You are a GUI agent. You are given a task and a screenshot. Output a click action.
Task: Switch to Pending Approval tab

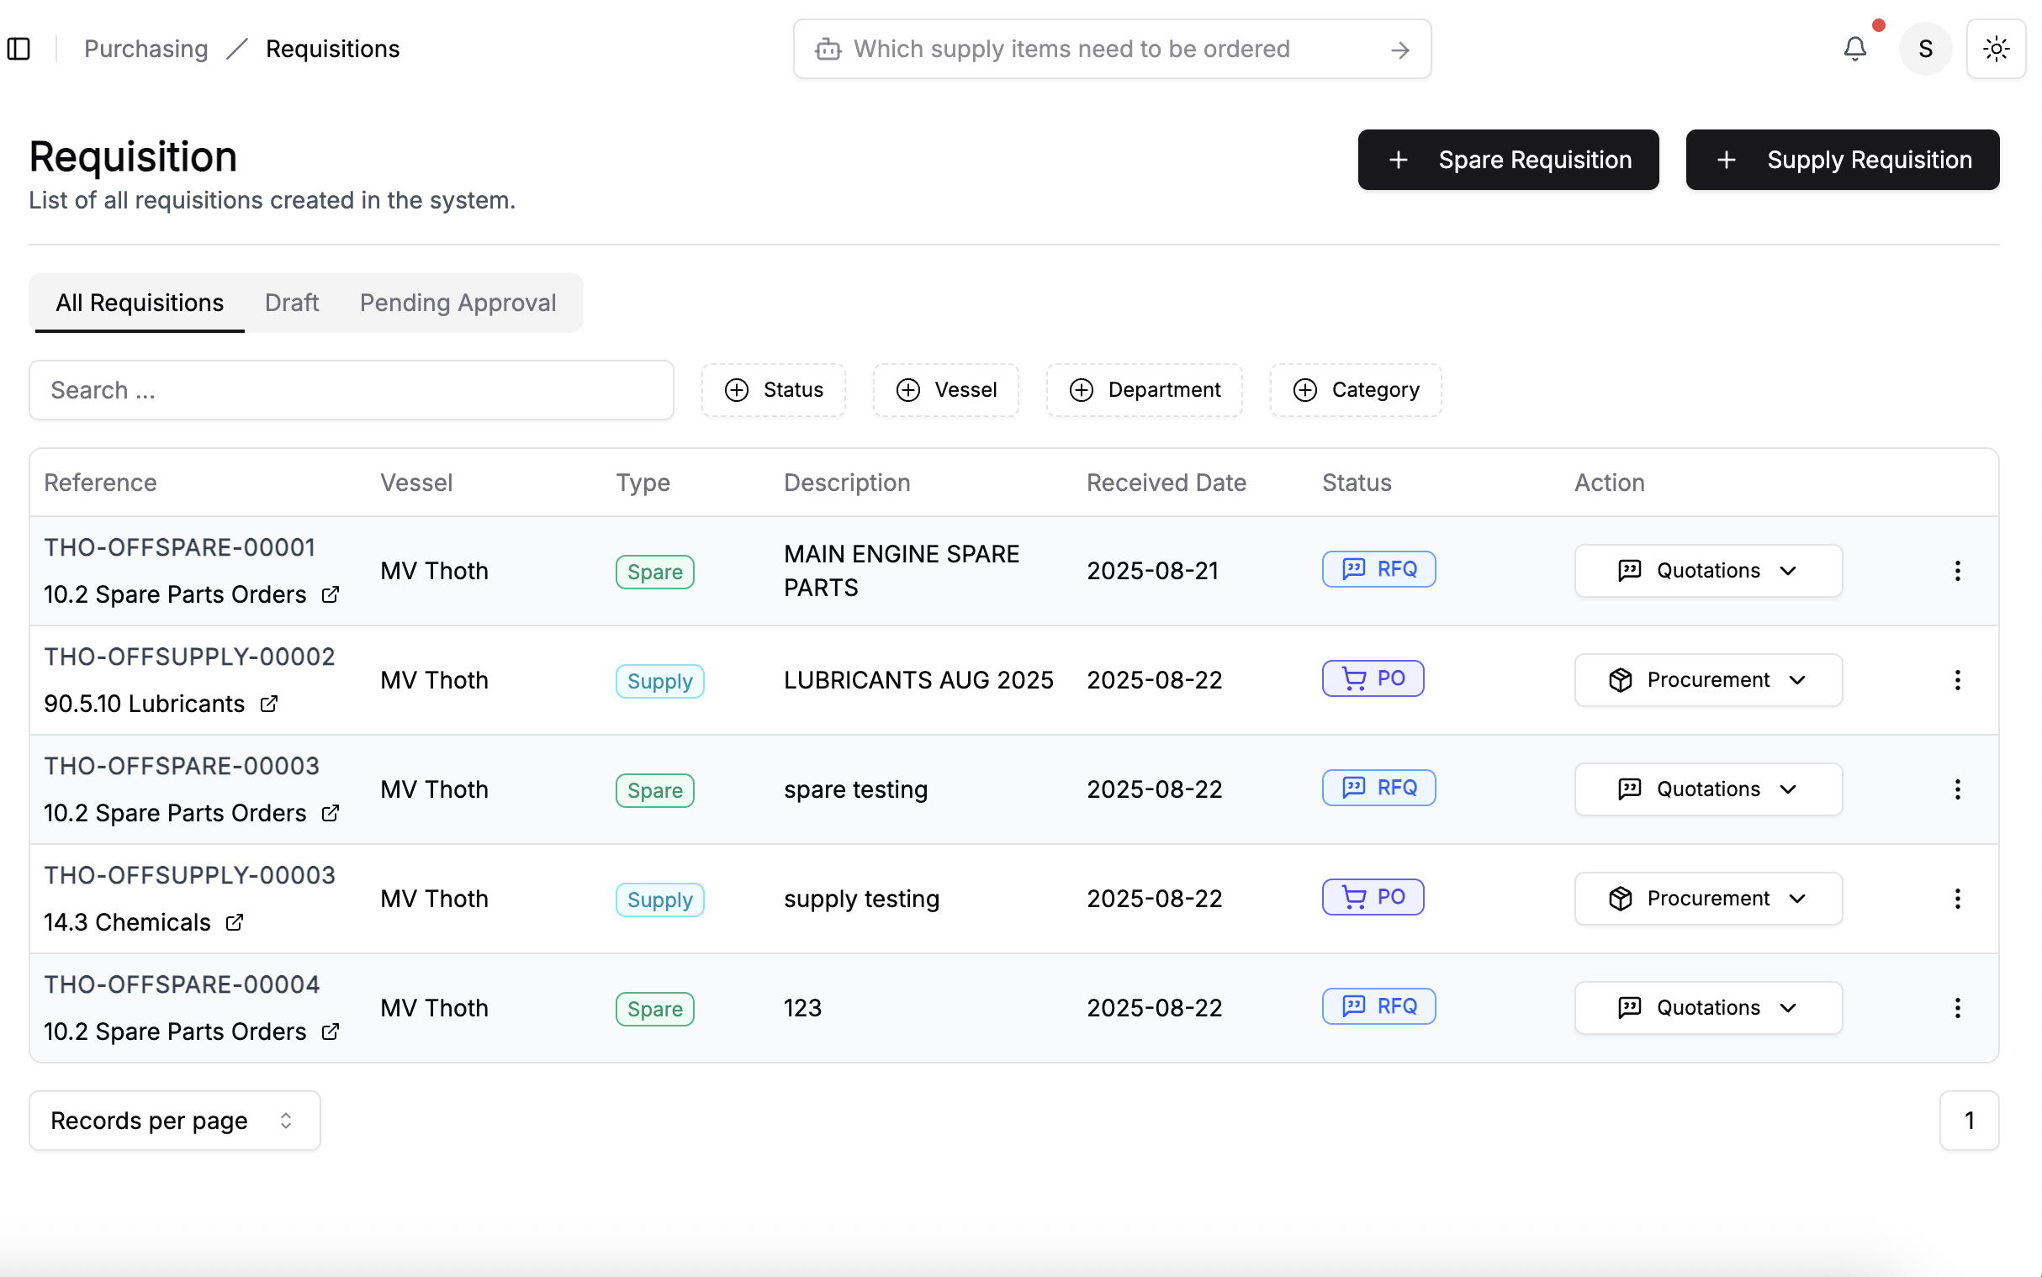457,303
